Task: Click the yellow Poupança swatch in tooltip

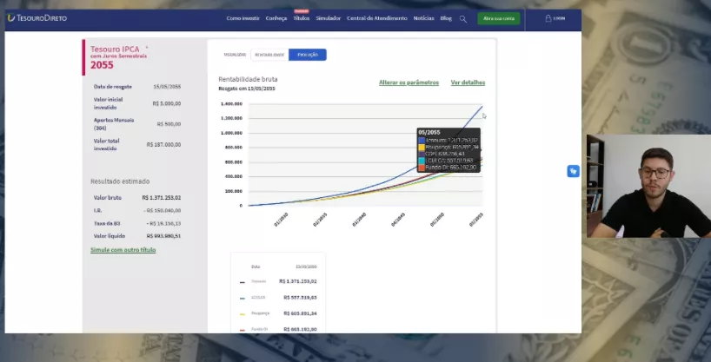Action: (x=422, y=148)
